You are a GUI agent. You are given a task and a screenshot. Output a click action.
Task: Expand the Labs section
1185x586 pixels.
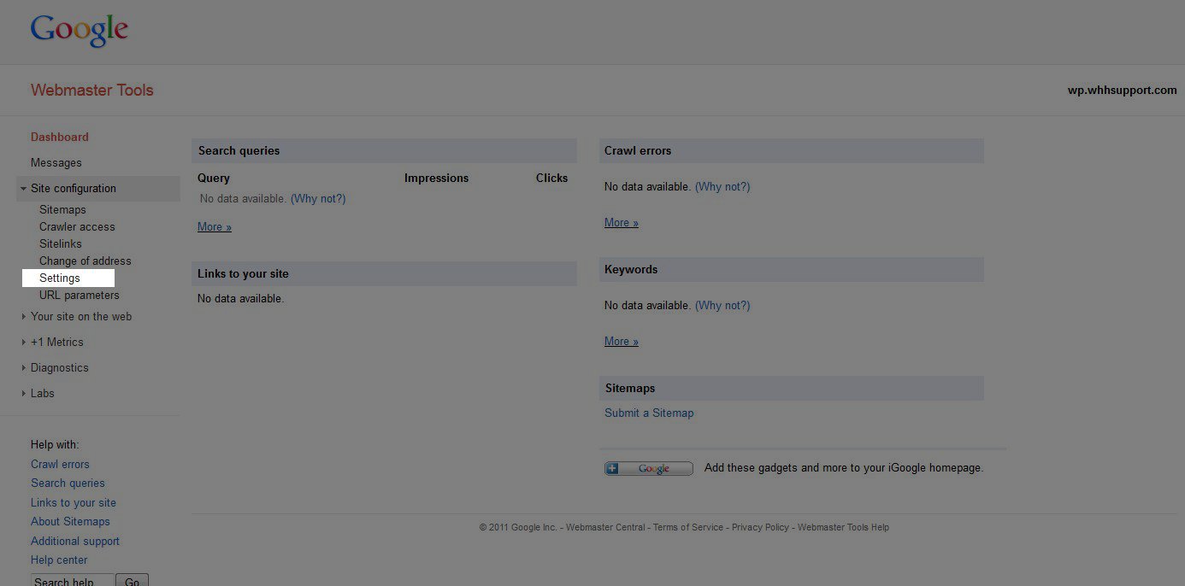point(42,393)
